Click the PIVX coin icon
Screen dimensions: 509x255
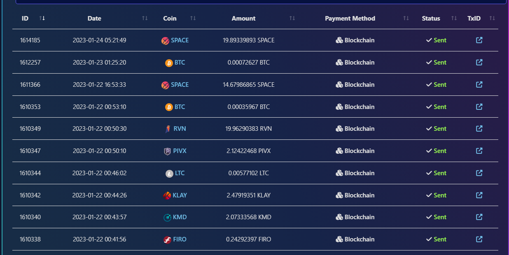tap(167, 151)
